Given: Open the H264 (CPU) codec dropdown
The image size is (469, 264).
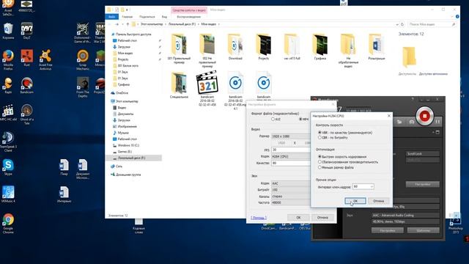Looking at the screenshot, I should click(x=291, y=156).
